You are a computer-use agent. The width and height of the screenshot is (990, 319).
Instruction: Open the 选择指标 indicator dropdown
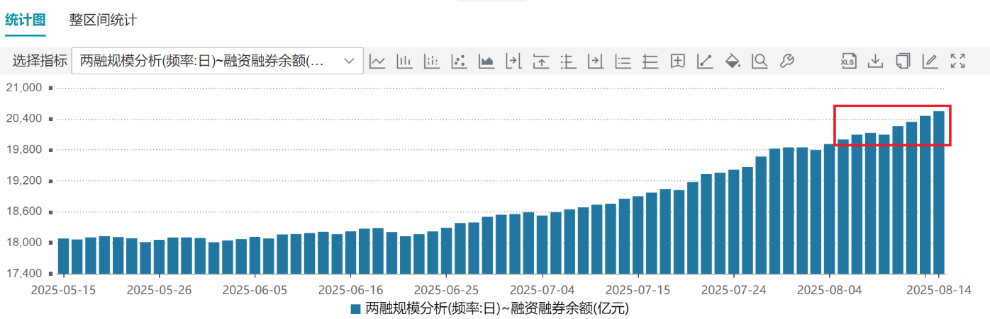tap(206, 62)
